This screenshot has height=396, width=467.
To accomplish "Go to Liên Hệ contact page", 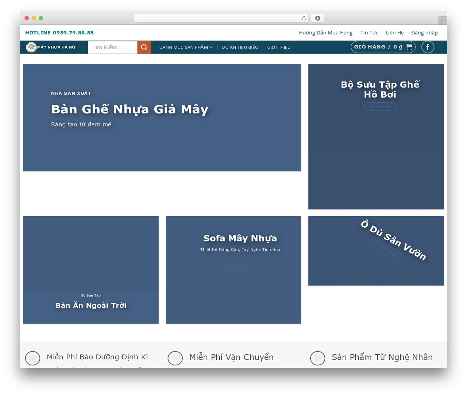I will (395, 33).
